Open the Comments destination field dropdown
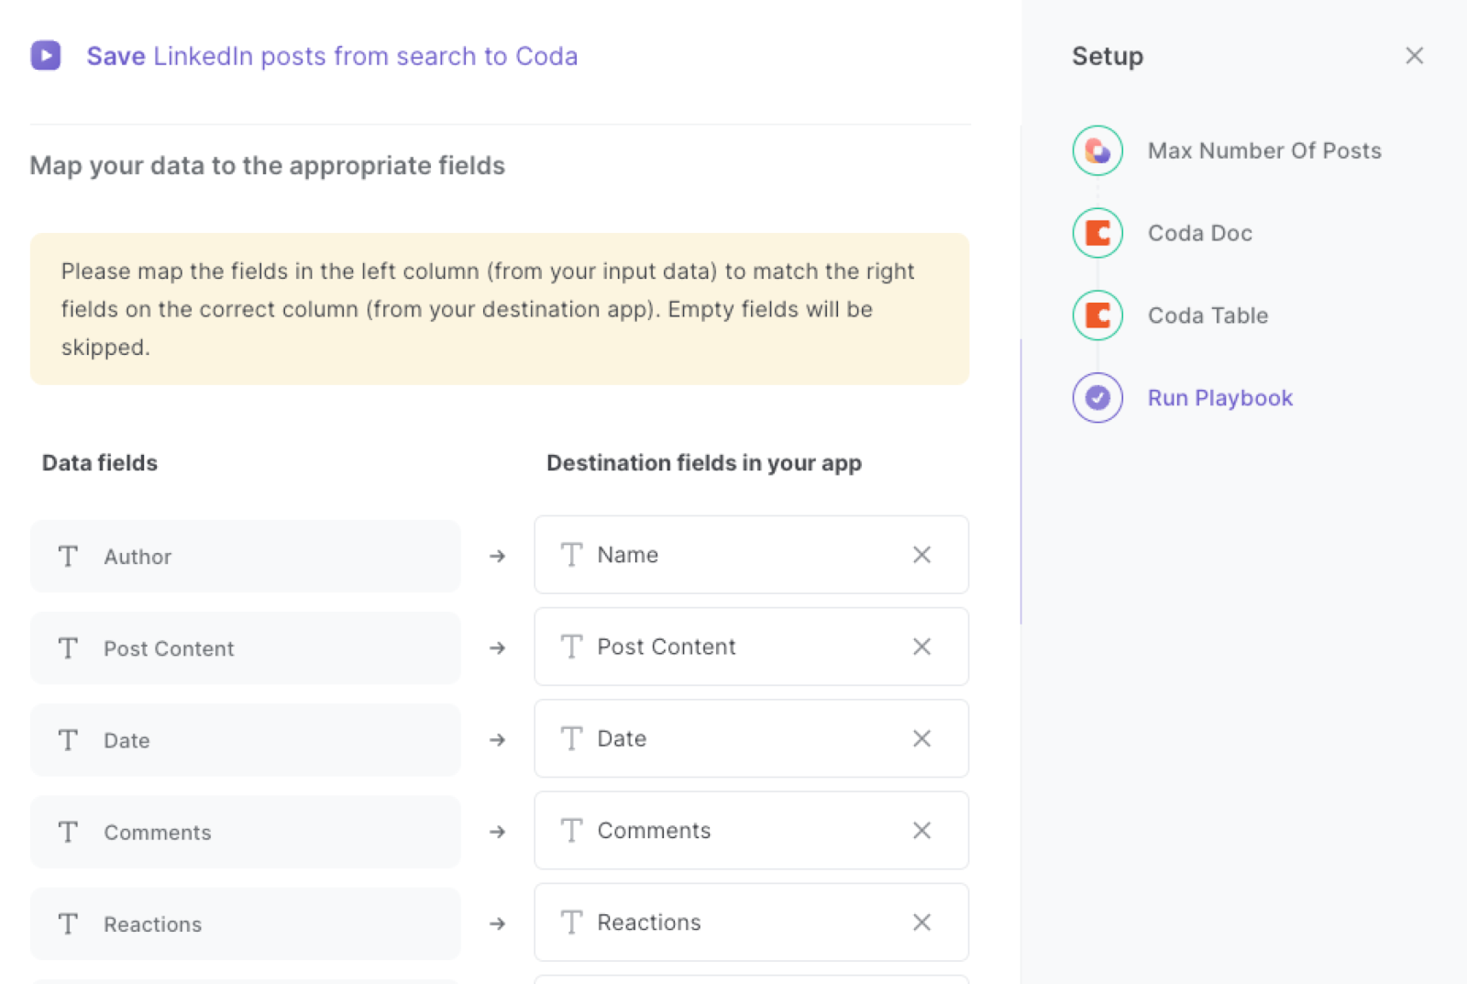This screenshot has width=1467, height=984. (x=751, y=830)
